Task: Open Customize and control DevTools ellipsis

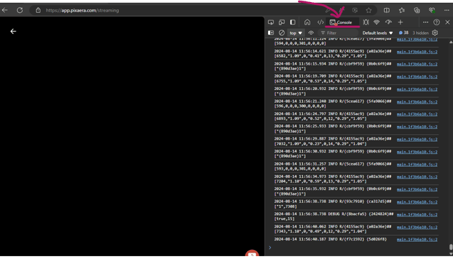Action: [426, 22]
